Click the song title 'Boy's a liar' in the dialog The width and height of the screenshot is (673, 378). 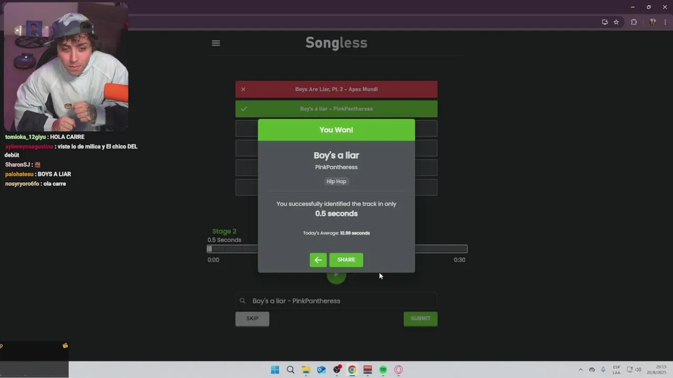pyautogui.click(x=336, y=155)
